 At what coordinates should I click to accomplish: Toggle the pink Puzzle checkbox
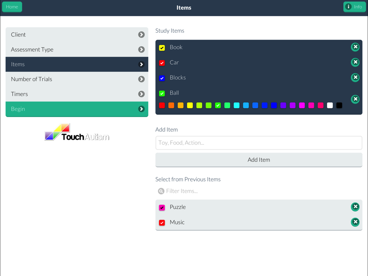162,208
